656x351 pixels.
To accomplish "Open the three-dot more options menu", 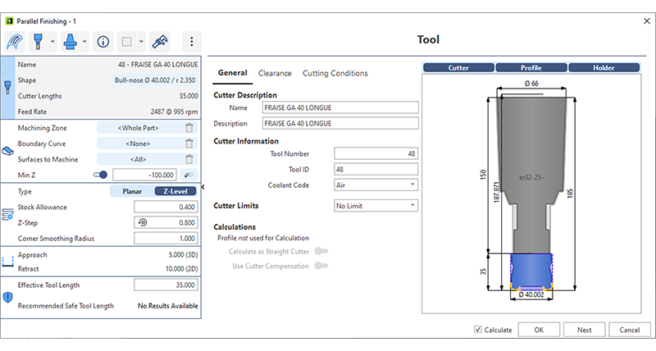I will (191, 41).
